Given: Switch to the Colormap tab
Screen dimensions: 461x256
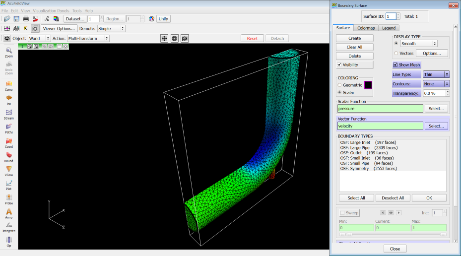Looking at the screenshot, I should coord(366,28).
